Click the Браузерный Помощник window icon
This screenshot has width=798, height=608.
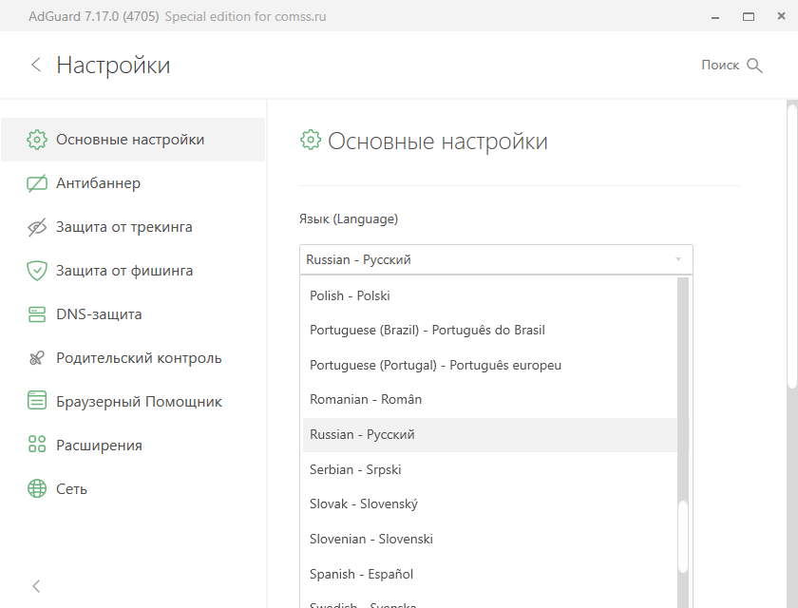[x=37, y=400]
